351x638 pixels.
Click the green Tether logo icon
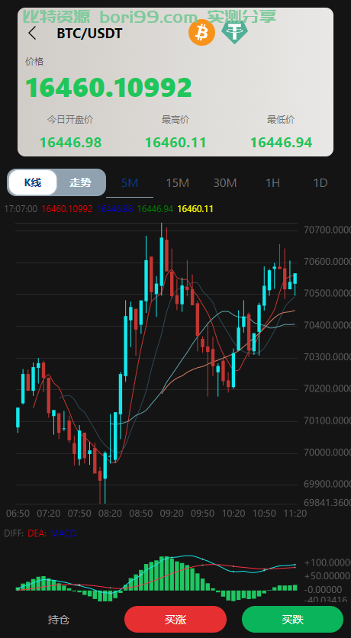pos(235,33)
